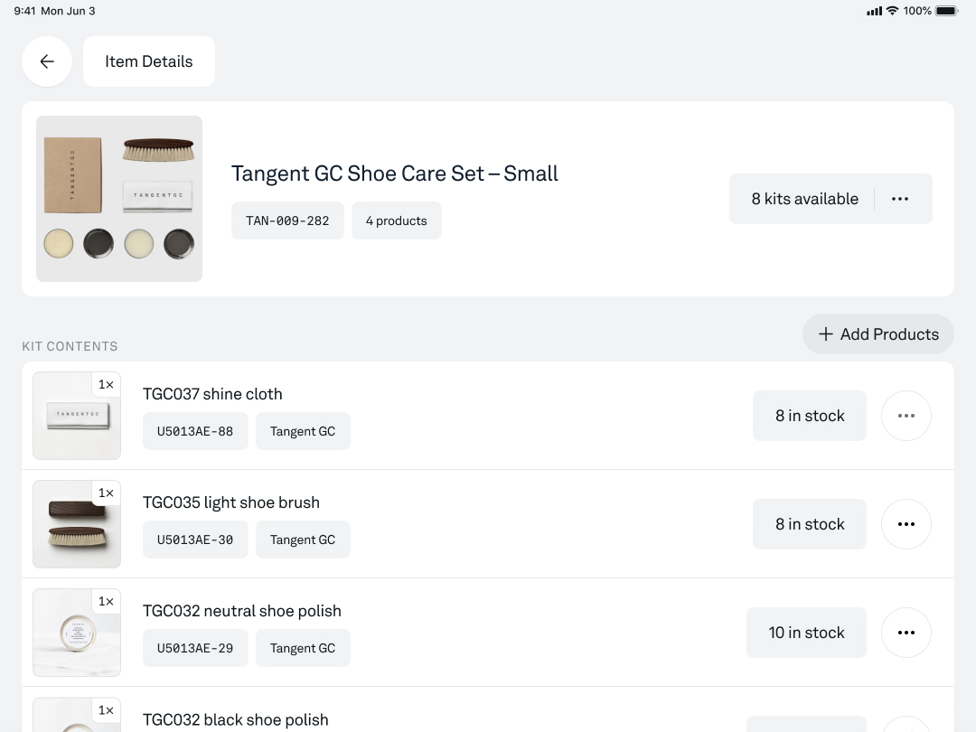This screenshot has width=976, height=732.
Task: Check the battery icon in status bar
Action: pyautogui.click(x=946, y=11)
